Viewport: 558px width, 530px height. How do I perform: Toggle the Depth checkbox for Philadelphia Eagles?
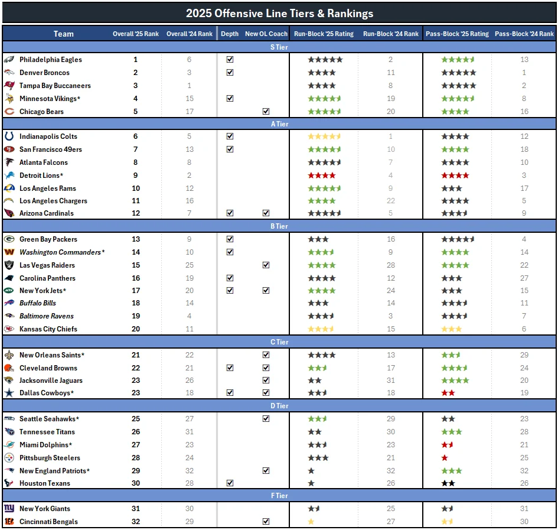point(230,60)
